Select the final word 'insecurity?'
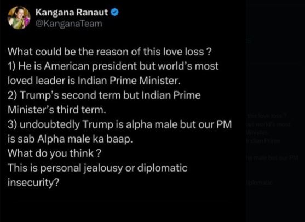Image resolution: width=305 pixels, height=222 pixels. point(33,183)
